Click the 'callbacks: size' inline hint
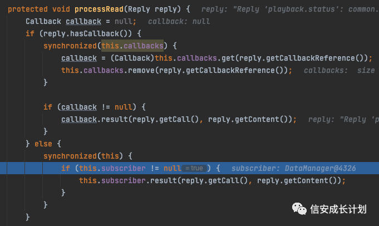Screen dimensions: 379x226 tap(339, 70)
